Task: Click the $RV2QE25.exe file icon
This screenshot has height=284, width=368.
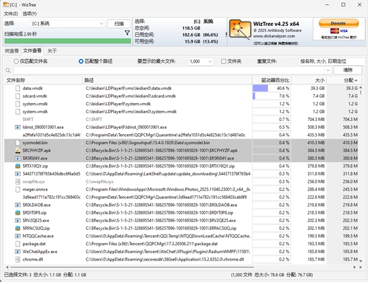Action: click(x=18, y=220)
